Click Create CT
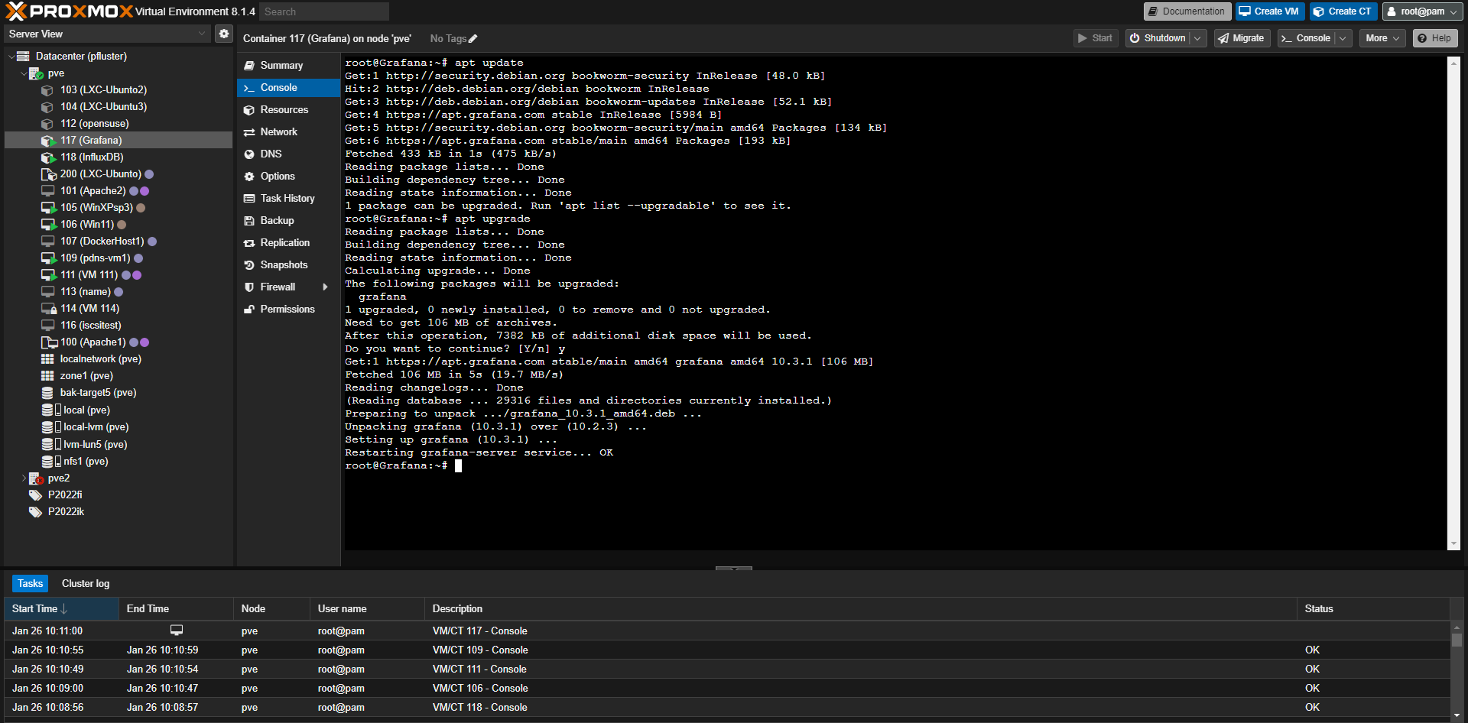Viewport: 1468px width, 723px height. pyautogui.click(x=1343, y=11)
